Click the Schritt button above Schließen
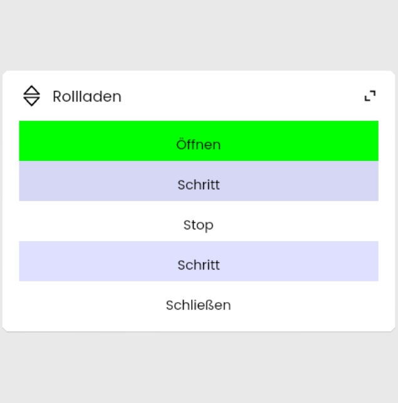 click(x=199, y=265)
